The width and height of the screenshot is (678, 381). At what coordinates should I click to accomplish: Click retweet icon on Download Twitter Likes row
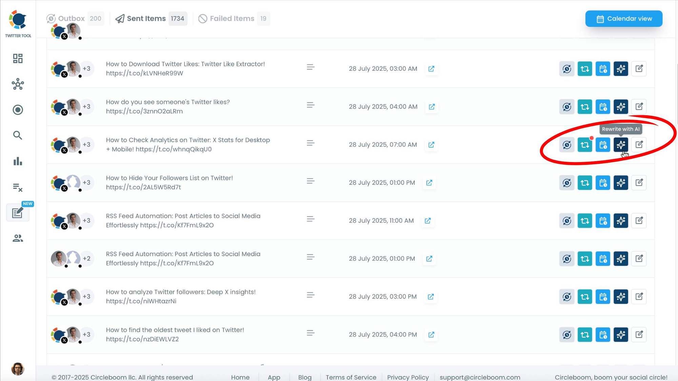click(x=585, y=69)
